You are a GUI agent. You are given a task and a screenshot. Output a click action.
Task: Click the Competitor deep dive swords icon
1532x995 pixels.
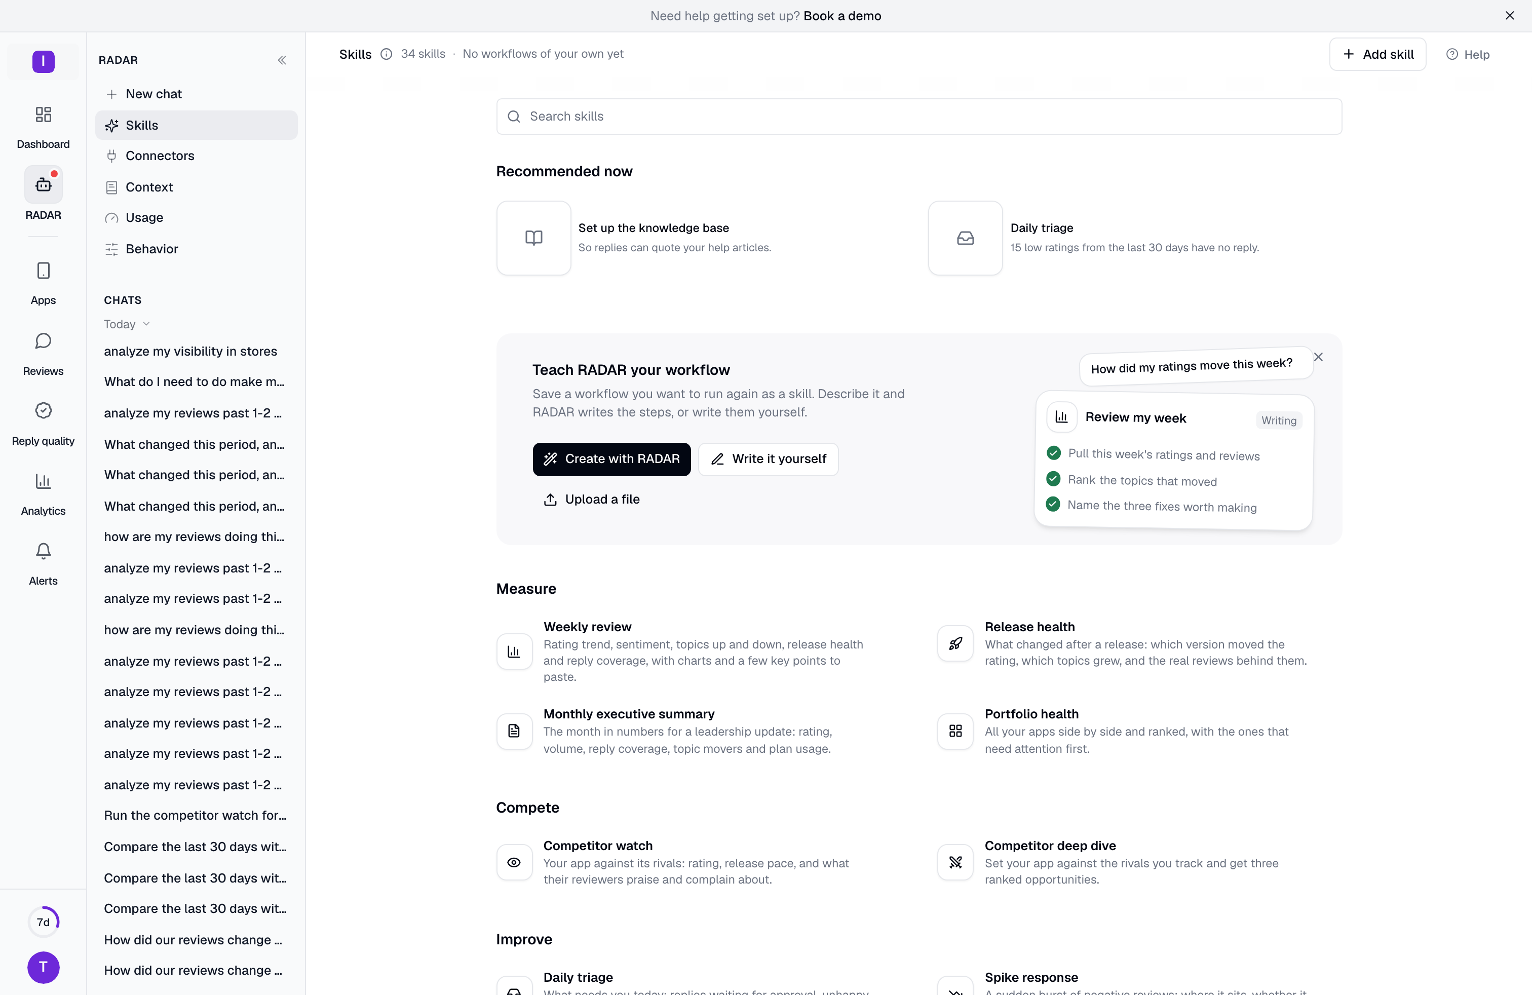[x=955, y=862]
